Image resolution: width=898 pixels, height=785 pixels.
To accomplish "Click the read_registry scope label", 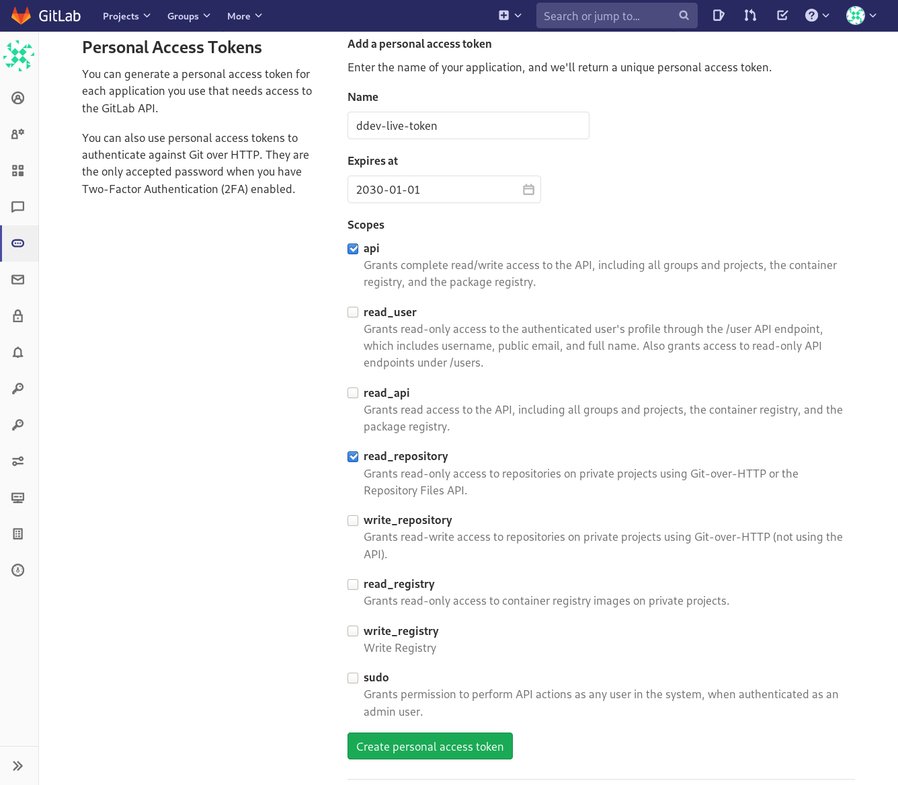I will pyautogui.click(x=399, y=584).
